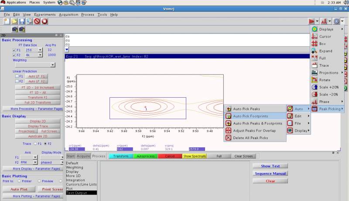Click the red stop acquisition icon
This screenshot has width=349, height=201.
44,21
